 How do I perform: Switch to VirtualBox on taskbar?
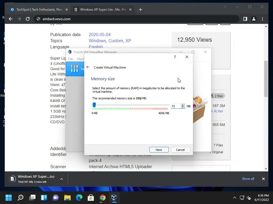(x=114, y=197)
